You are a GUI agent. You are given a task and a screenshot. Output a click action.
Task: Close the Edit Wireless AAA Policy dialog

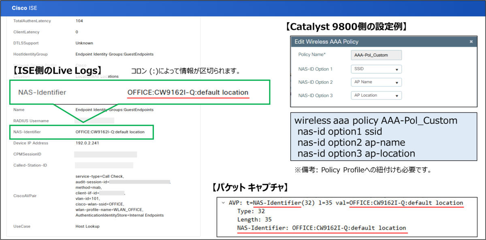pos(471,41)
